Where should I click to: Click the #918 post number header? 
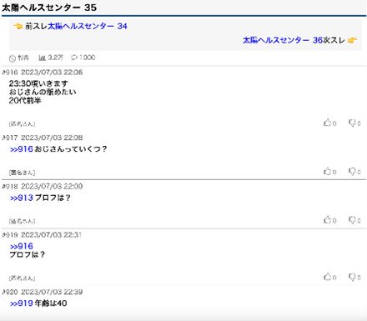(x=10, y=187)
